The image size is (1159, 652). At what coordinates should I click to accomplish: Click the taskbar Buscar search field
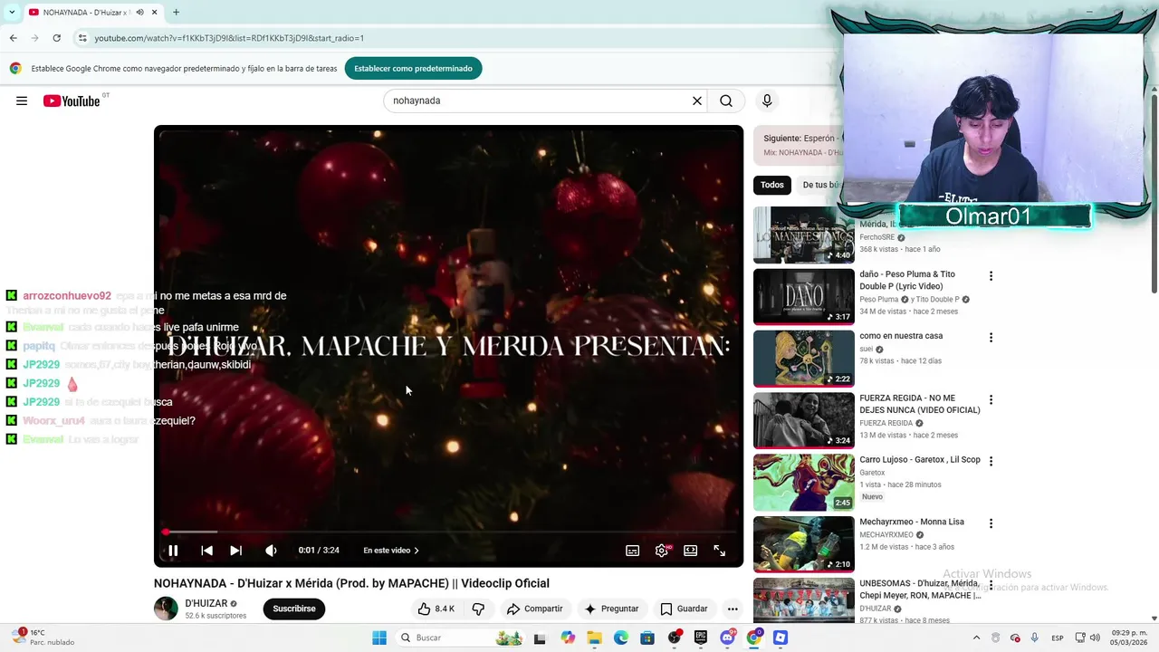[x=462, y=638]
